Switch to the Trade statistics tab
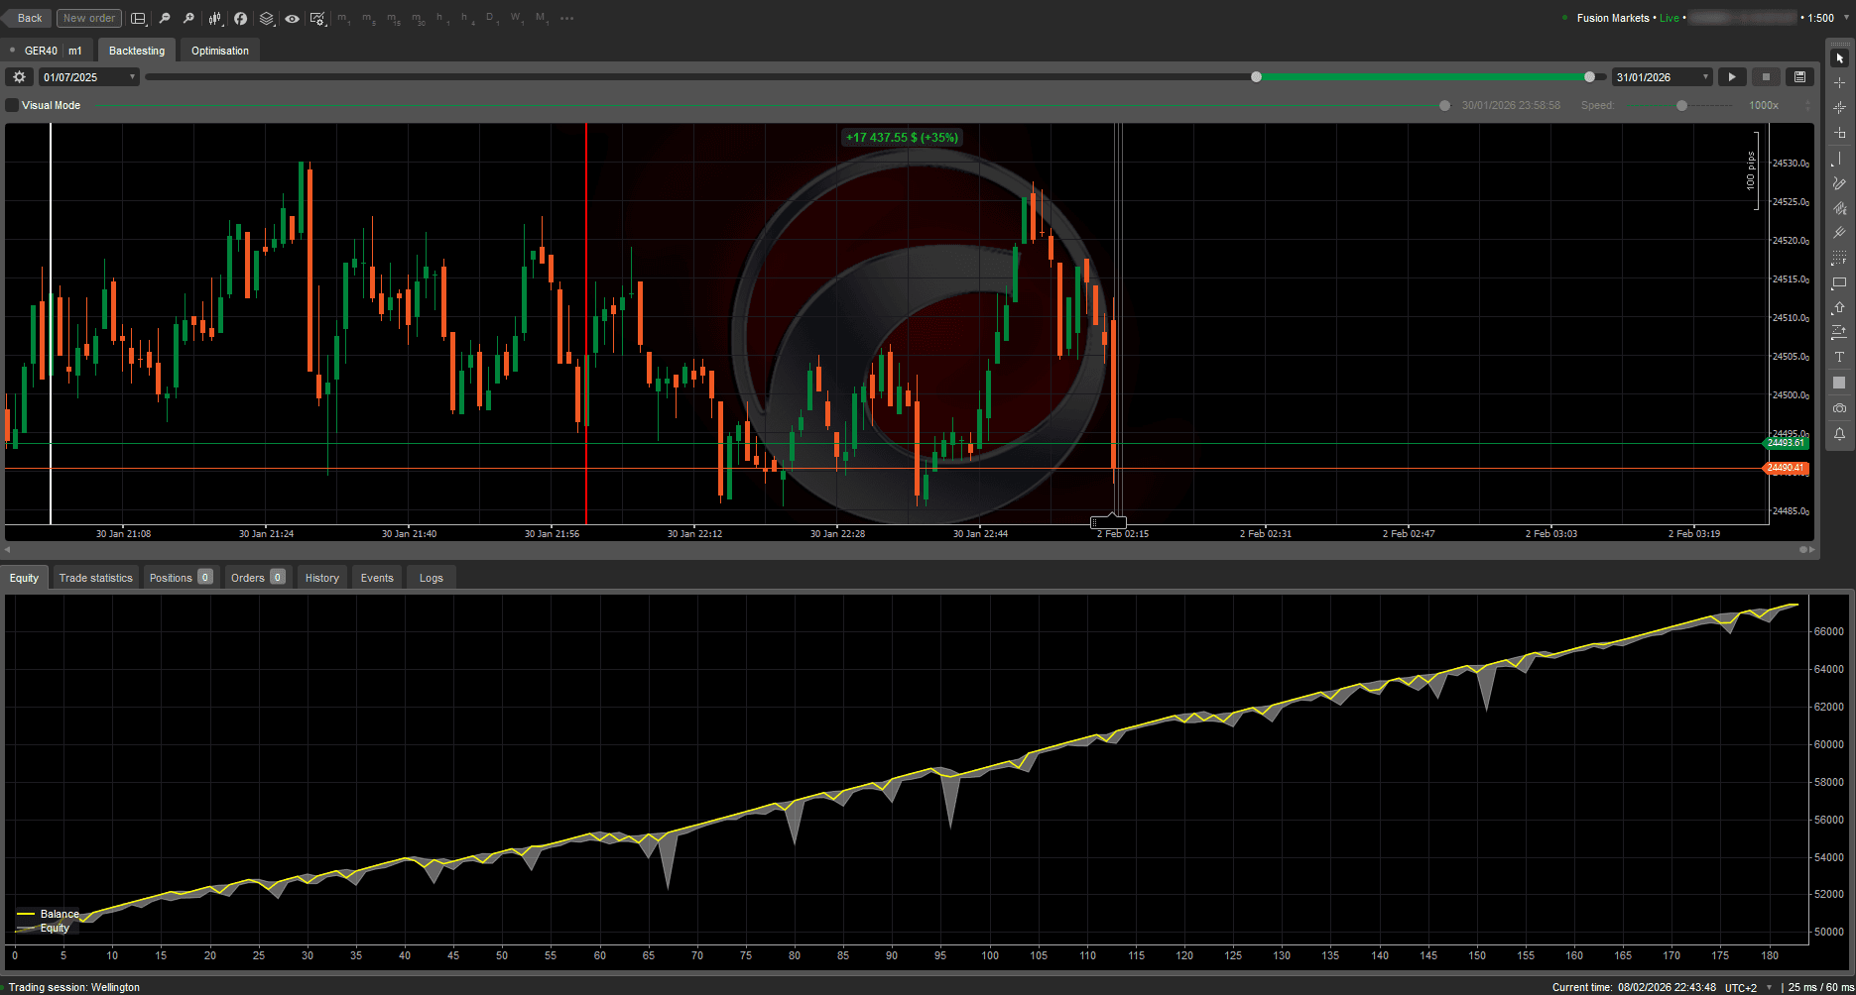Viewport: 1856px width, 995px height. tap(95, 577)
